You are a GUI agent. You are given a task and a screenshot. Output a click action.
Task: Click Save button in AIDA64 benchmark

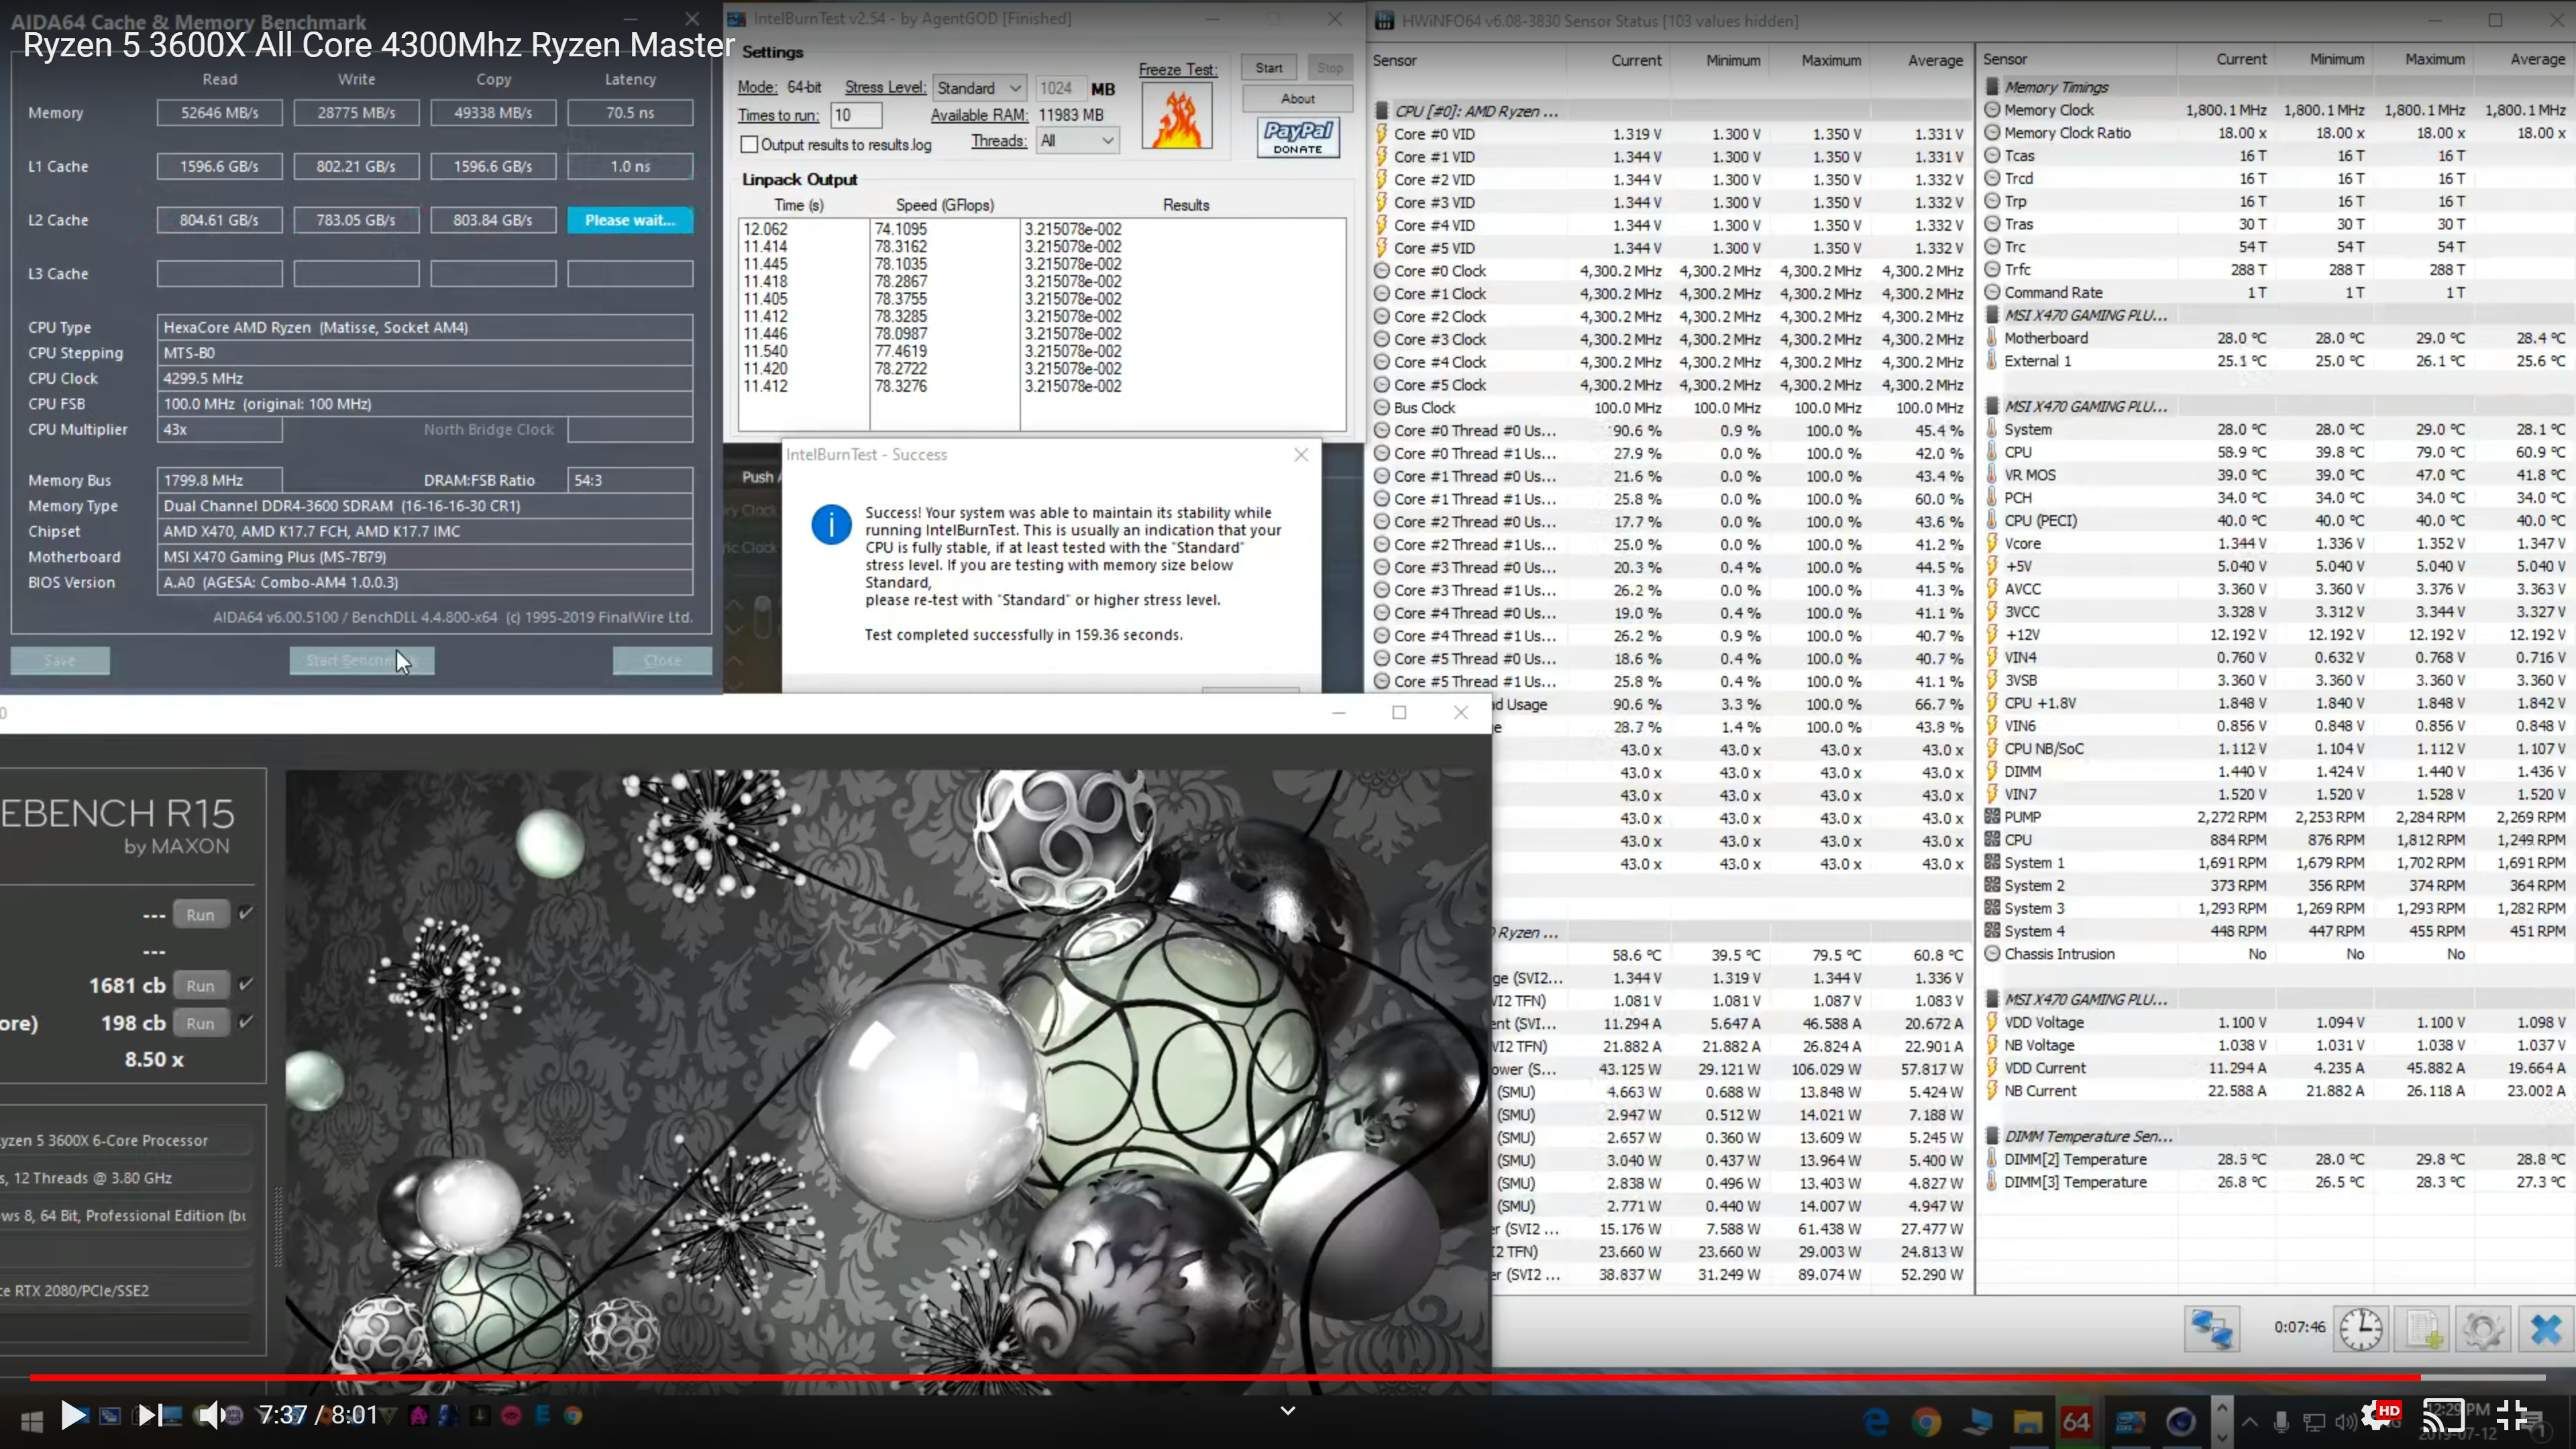coord(60,660)
